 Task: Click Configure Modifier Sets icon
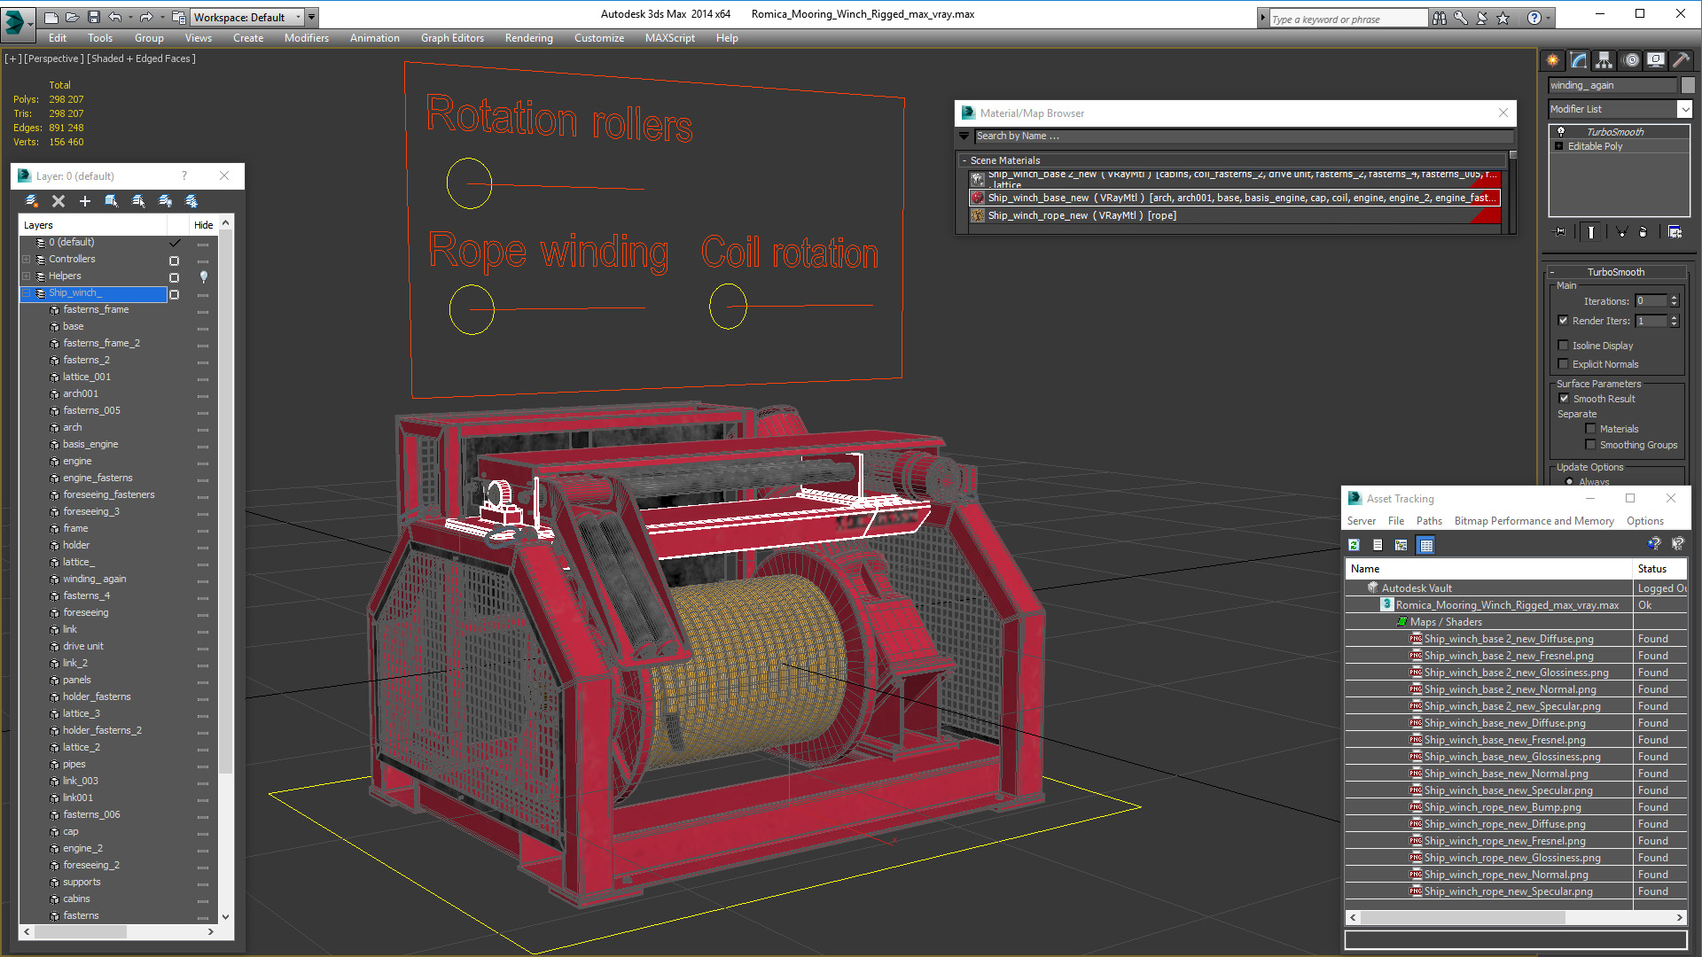[1675, 232]
